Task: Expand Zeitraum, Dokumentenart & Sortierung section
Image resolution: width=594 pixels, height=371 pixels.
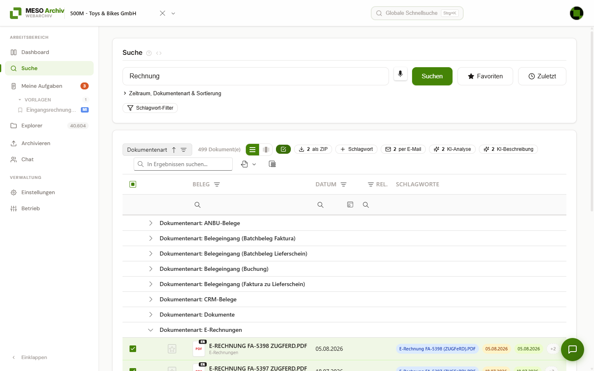Action: point(172,94)
